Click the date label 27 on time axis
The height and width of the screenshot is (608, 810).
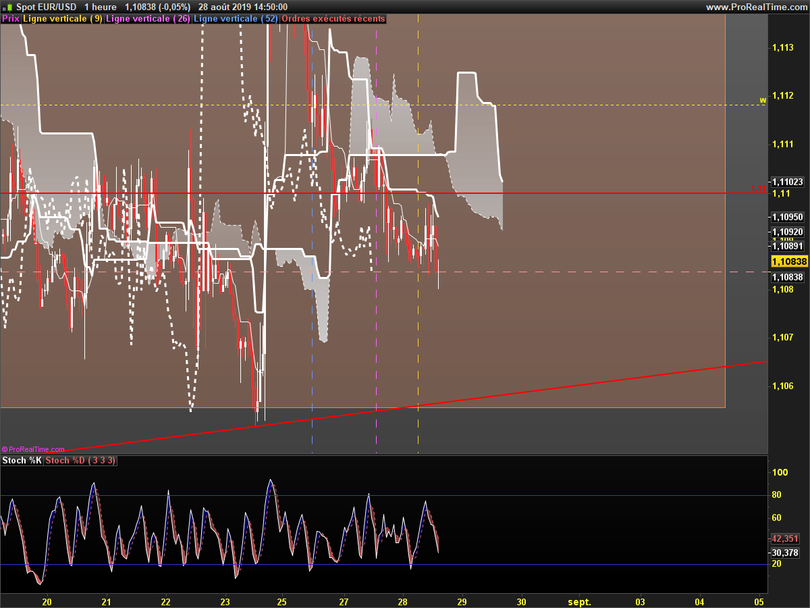[x=344, y=601]
